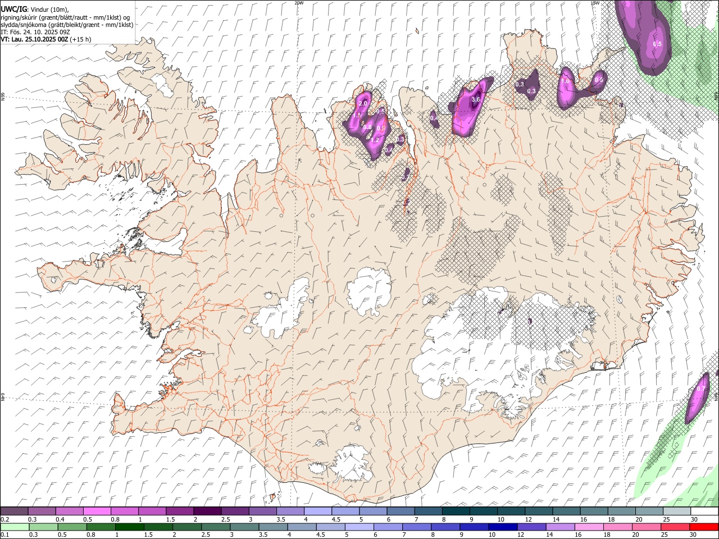The image size is (719, 539).
Task: Pick light pink swatch above lower-row 16
Action: 589,527
